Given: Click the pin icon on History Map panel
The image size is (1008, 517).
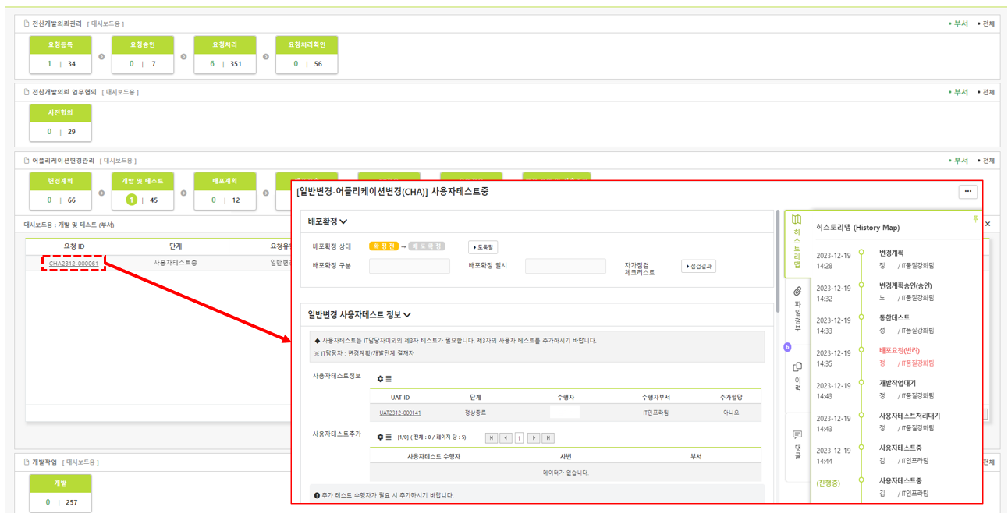Looking at the screenshot, I should [x=974, y=220].
